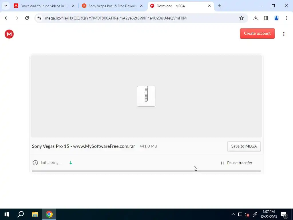View site information icon in address bar
The height and width of the screenshot is (220, 293).
pos(39,18)
